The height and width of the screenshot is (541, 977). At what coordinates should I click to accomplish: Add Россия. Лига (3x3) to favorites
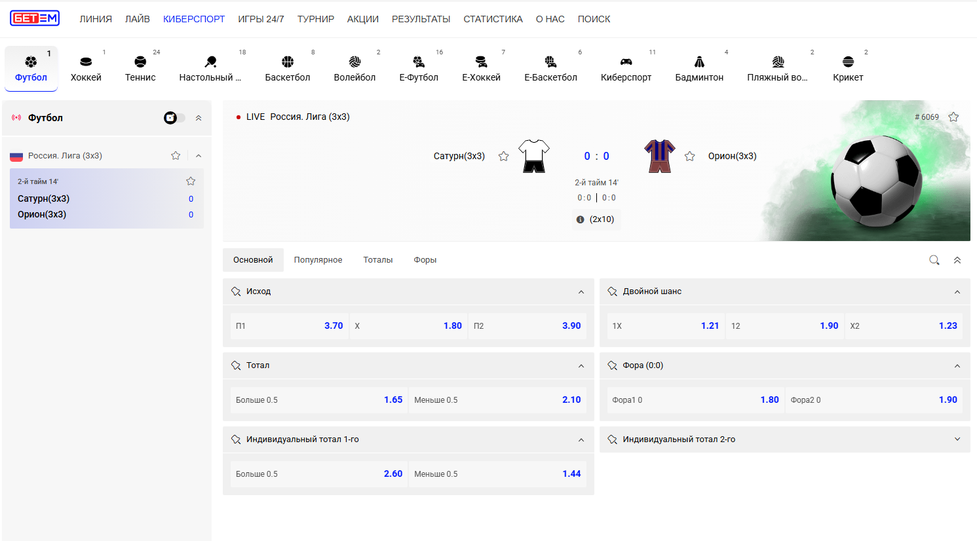[176, 155]
